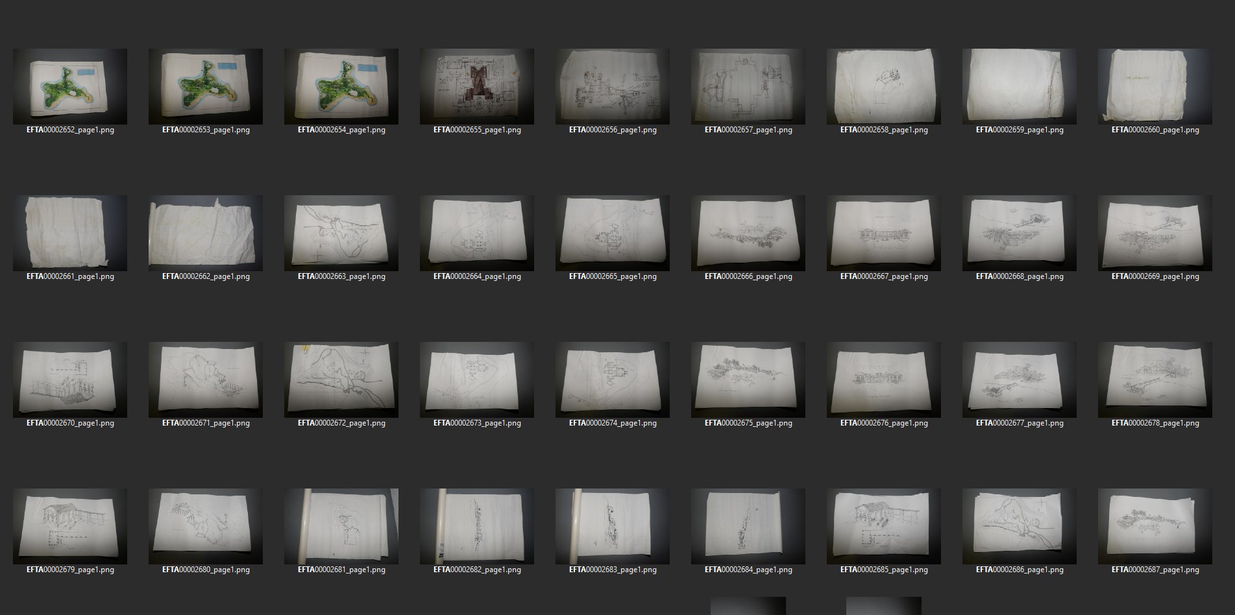Screen dimensions: 1235x615
Task: Click the EFTA00002660_page1.png thumbnail
Action: (x=1155, y=86)
